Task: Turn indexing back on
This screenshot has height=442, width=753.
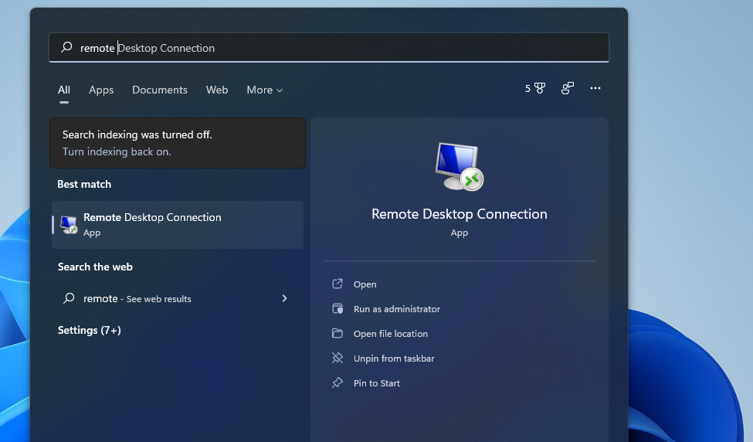Action: click(x=117, y=152)
